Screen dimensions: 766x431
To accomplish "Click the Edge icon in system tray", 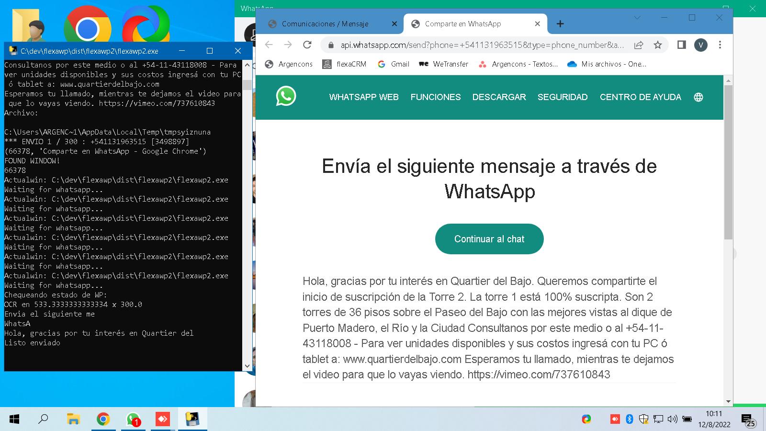I will pos(586,420).
